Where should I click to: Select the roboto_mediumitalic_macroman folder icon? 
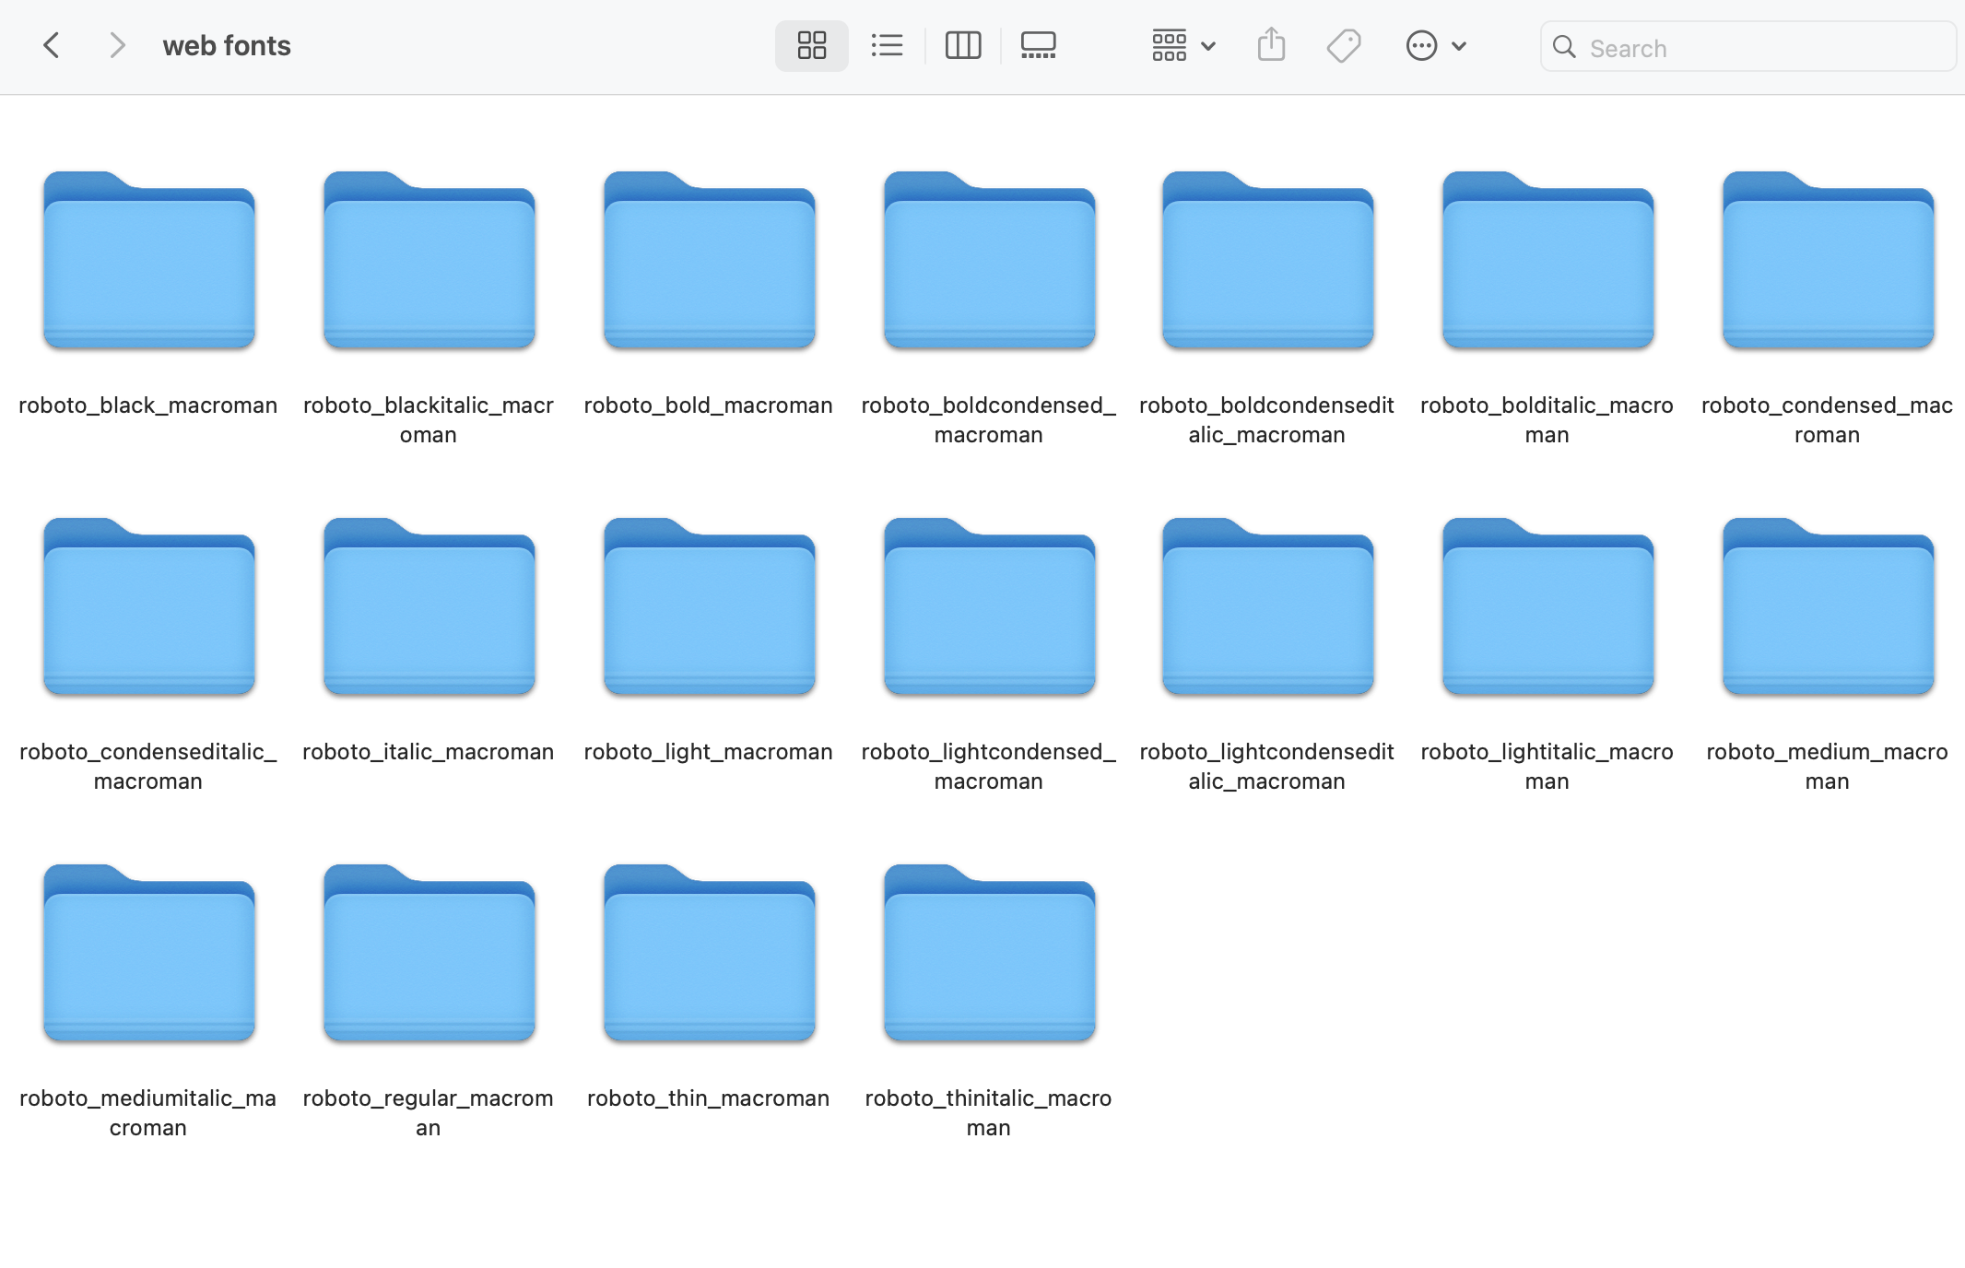point(148,953)
